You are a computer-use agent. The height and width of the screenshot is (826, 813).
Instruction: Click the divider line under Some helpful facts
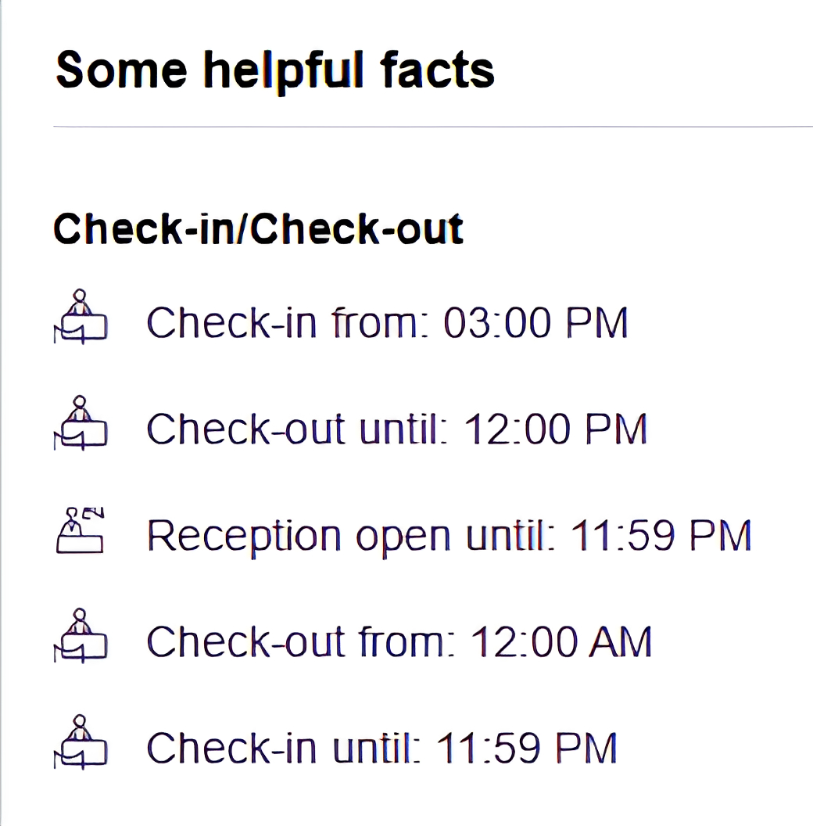tap(433, 127)
